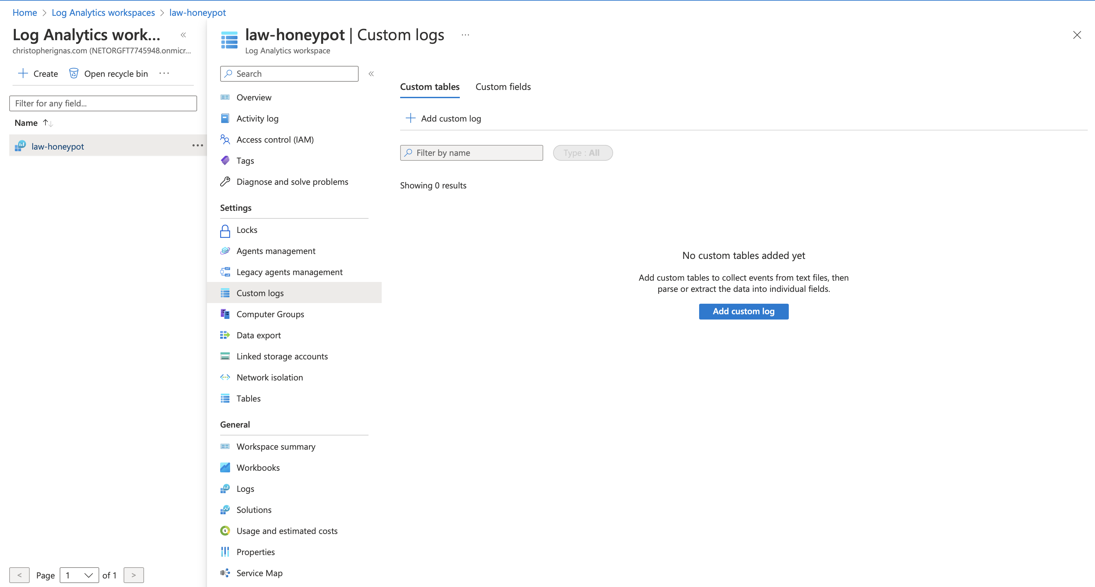Click 'No custom tables added yet' message

(x=744, y=256)
